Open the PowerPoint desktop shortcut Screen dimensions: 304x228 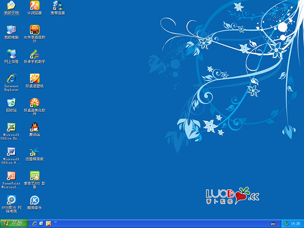click(x=11, y=176)
